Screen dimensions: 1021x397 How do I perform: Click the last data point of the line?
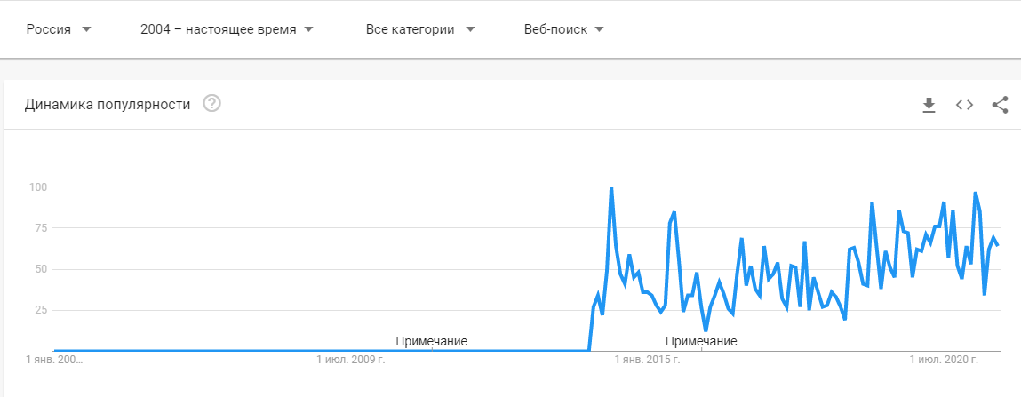[x=998, y=245]
